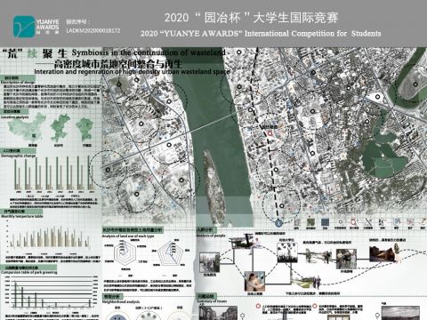Click the blue numbered circle 1 marker
The width and height of the screenshot is (427, 320).
[278, 223]
